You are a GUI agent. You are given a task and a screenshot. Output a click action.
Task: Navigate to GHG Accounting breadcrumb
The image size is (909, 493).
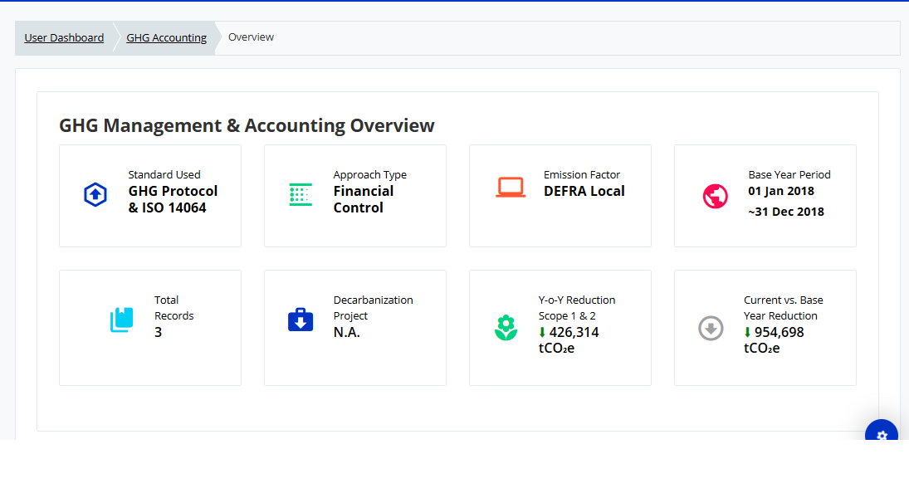tap(166, 37)
